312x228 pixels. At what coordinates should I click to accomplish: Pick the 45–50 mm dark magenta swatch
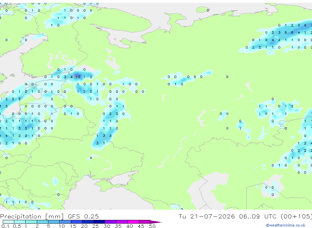tap(145, 222)
